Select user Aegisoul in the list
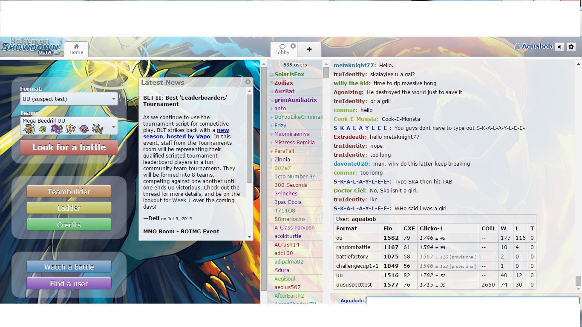 click(x=285, y=279)
